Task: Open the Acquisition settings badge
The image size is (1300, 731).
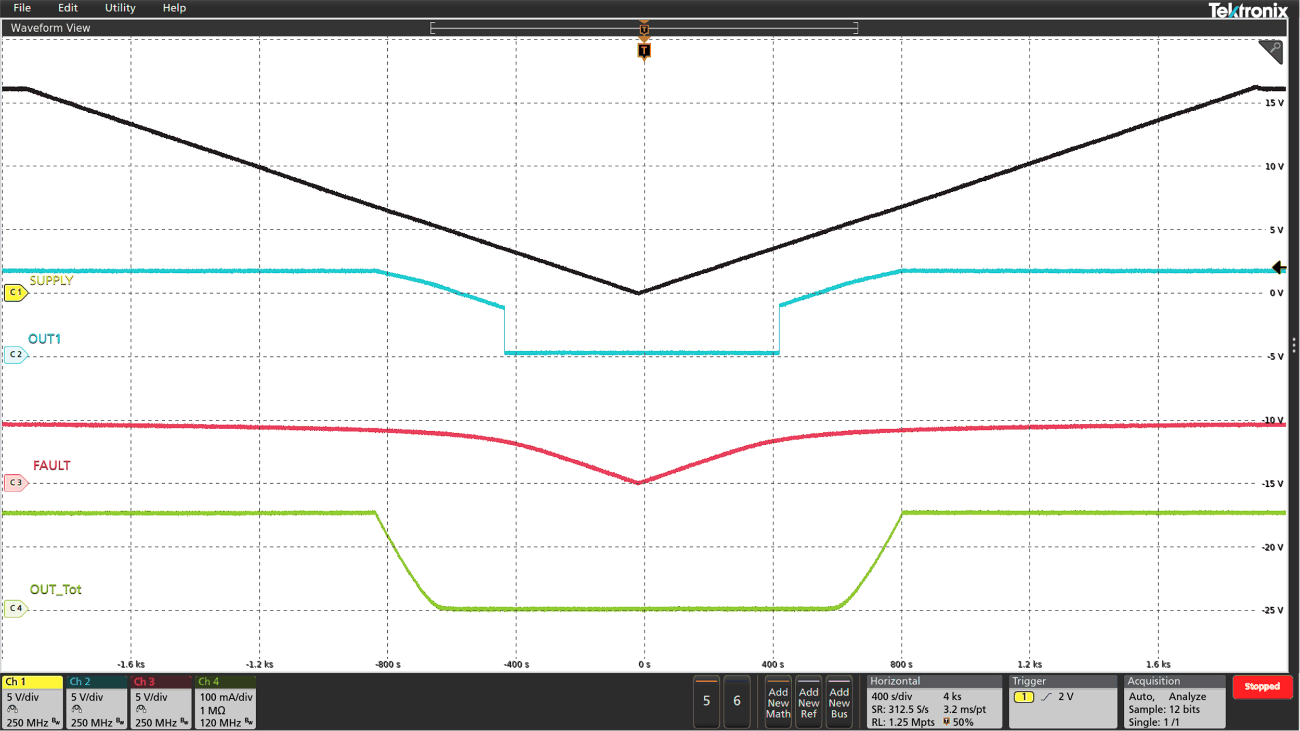Action: click(x=1174, y=702)
